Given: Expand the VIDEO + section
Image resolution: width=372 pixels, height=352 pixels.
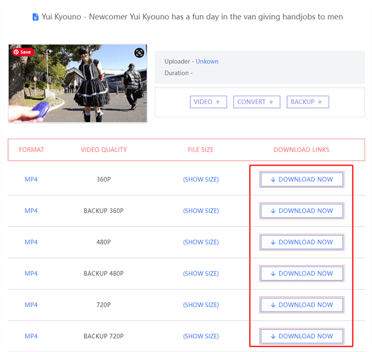Looking at the screenshot, I should click(208, 102).
